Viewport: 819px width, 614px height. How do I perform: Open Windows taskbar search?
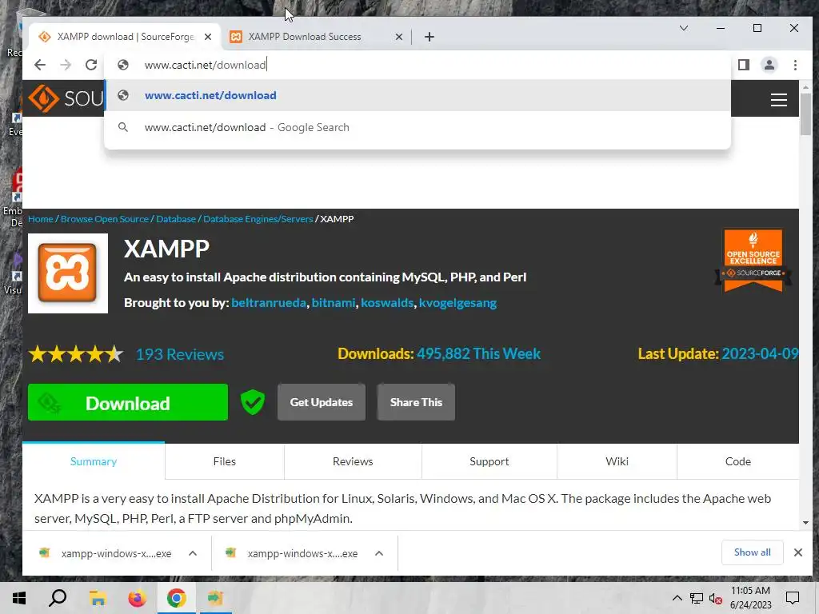(58, 598)
